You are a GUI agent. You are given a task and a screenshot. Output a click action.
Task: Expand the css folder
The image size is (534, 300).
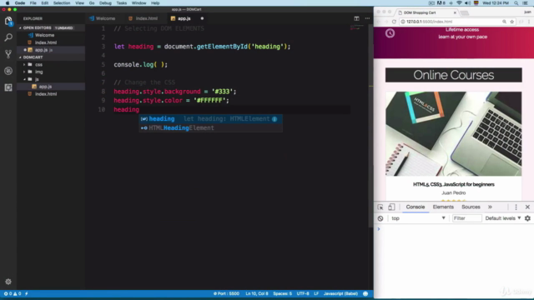[24, 65]
